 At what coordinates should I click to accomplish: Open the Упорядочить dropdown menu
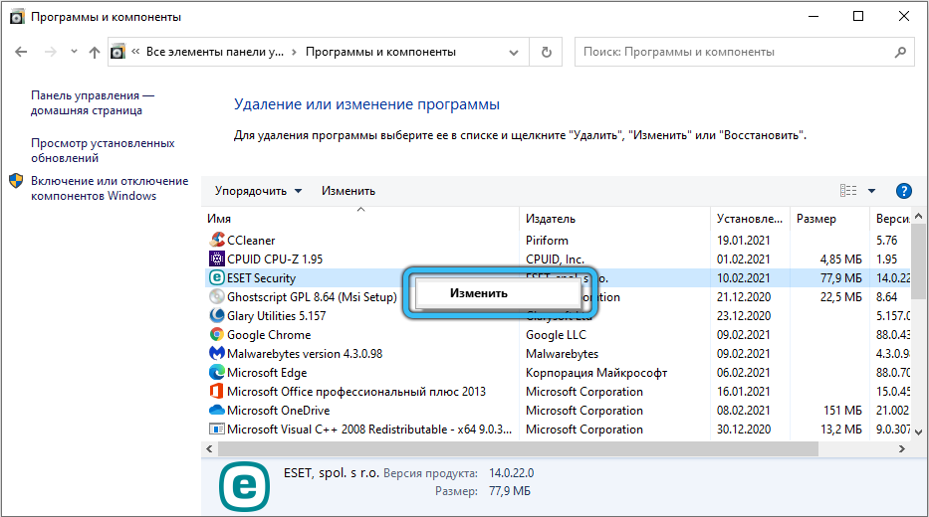coord(258,191)
